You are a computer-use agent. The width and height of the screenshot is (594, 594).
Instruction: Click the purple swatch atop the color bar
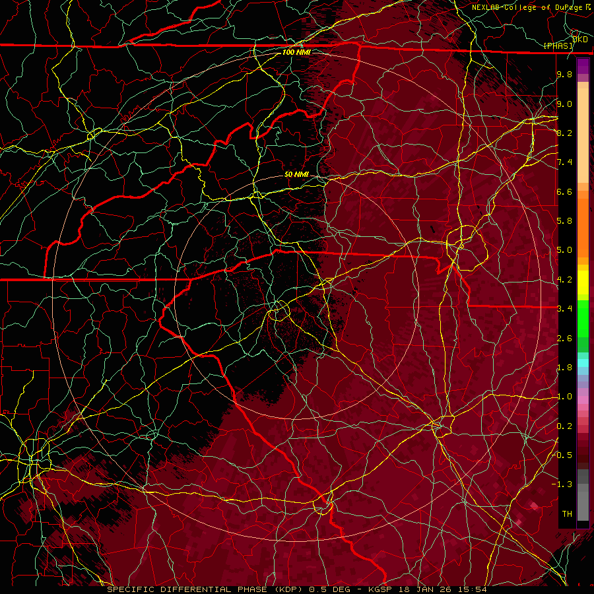[x=583, y=66]
